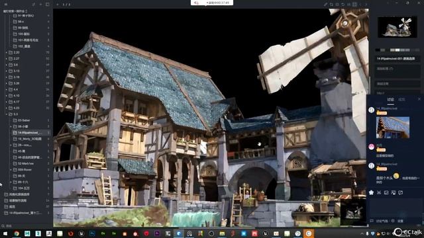Click the black color swatch in inspector
This screenshot has height=238, width=424.
click(378, 50)
